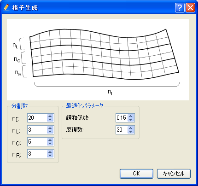
Task: Close the 格子生成 dialog
Action: tap(190, 7)
